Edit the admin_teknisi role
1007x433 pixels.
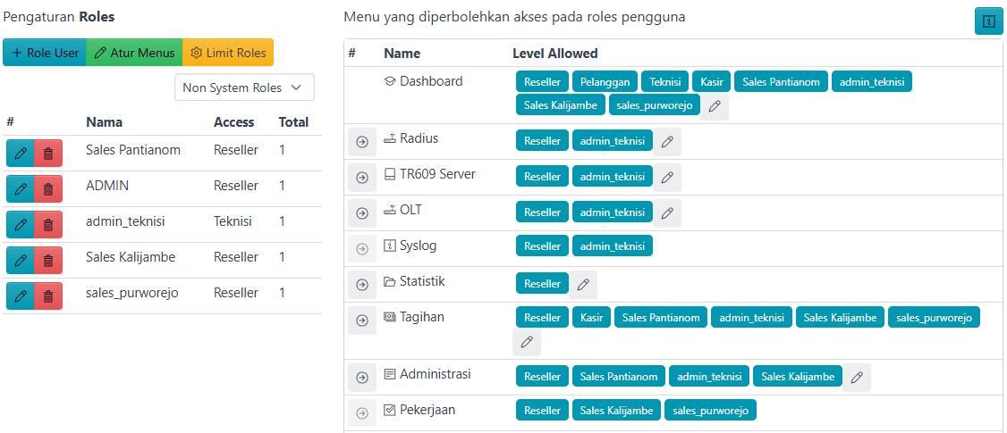(x=20, y=224)
